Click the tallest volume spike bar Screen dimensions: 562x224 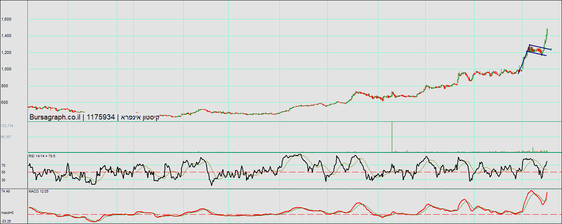click(x=392, y=137)
